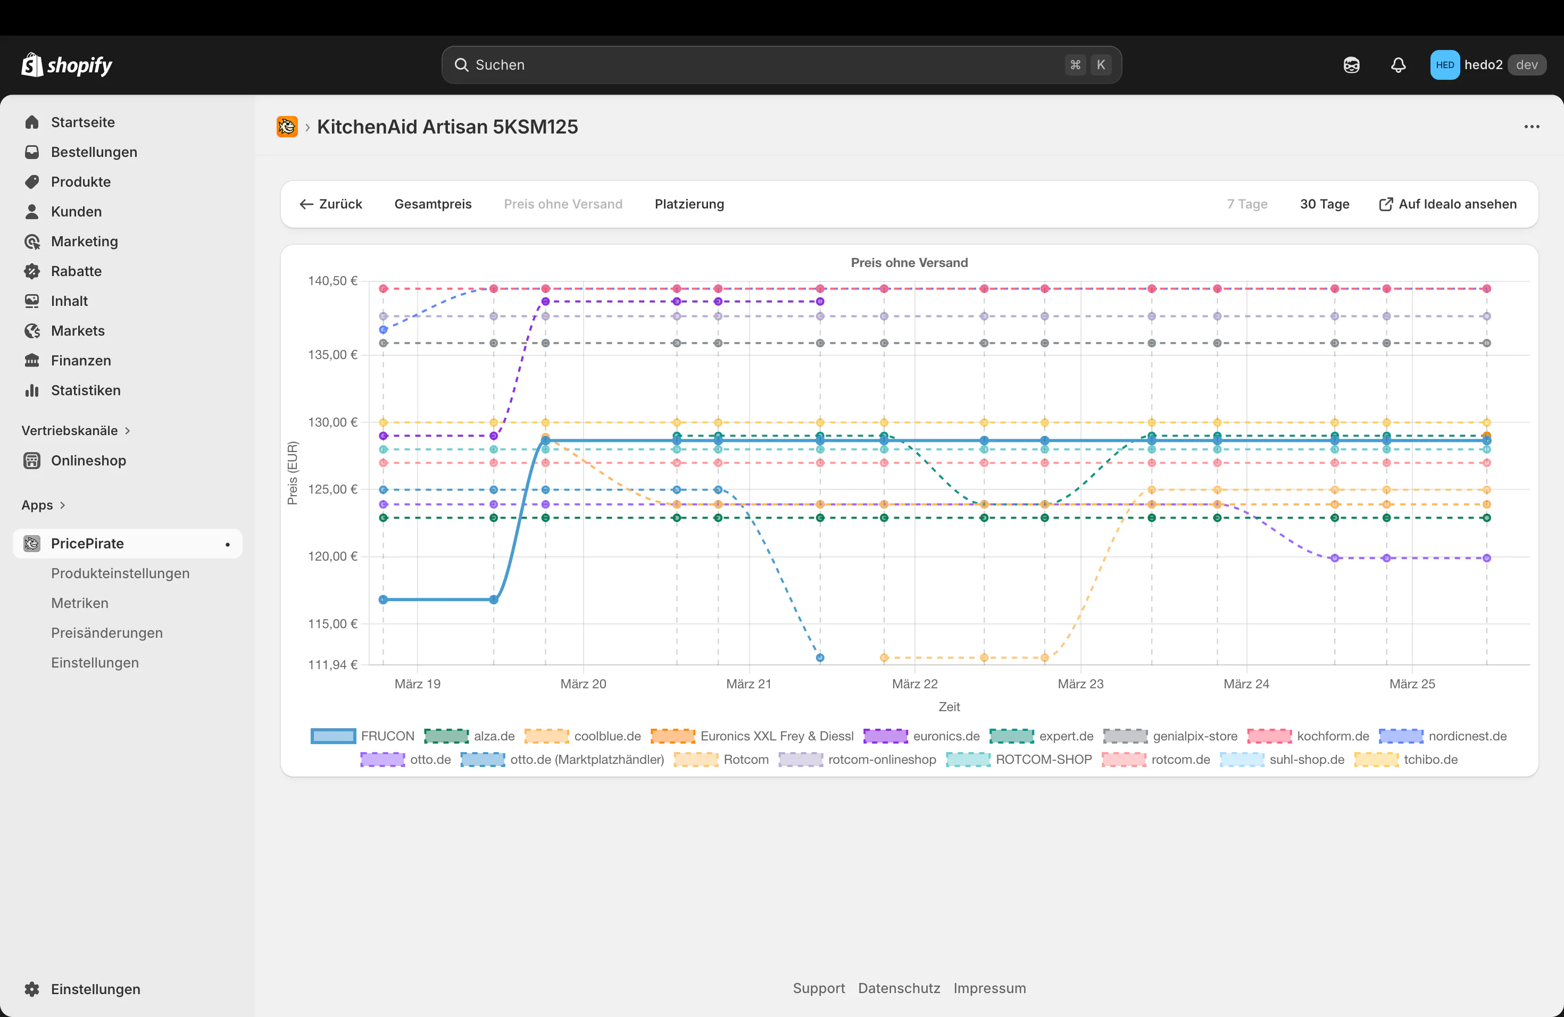Viewport: 1564px width, 1017px height.
Task: Open Metriken in PricePirate menu
Action: click(x=79, y=603)
